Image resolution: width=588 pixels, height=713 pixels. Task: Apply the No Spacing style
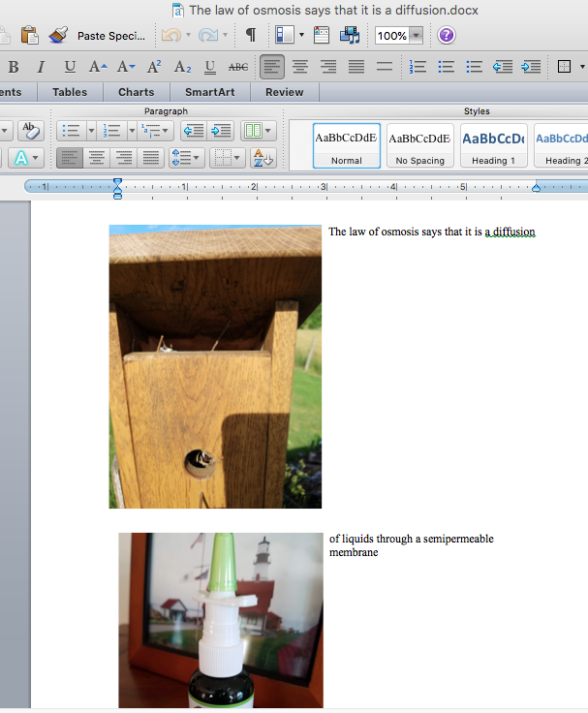point(419,145)
